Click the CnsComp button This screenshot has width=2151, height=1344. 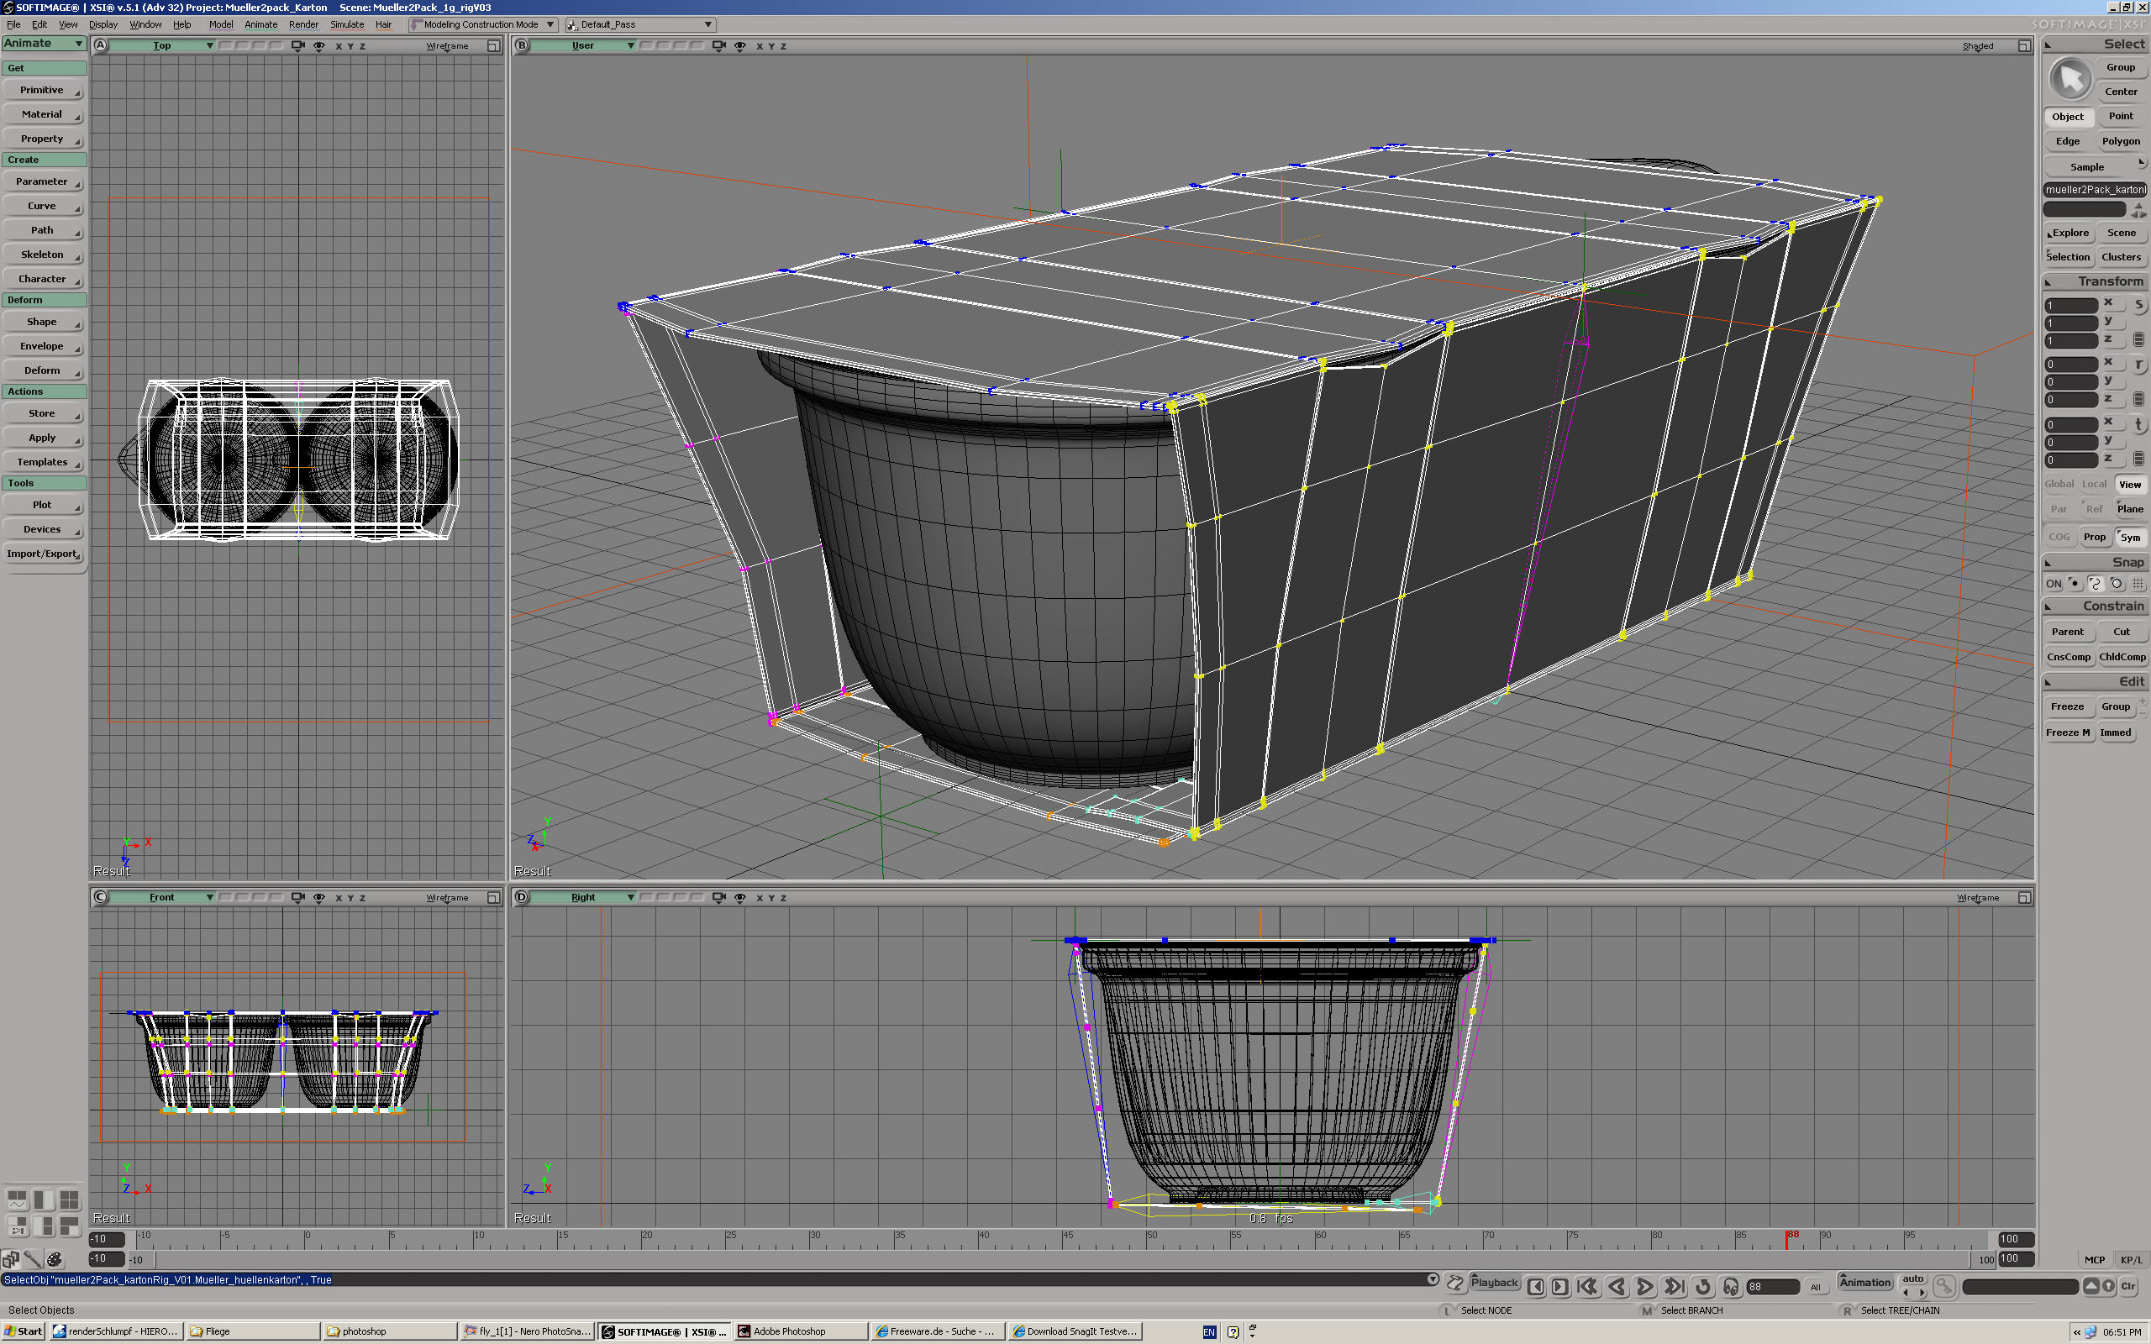click(x=2069, y=657)
